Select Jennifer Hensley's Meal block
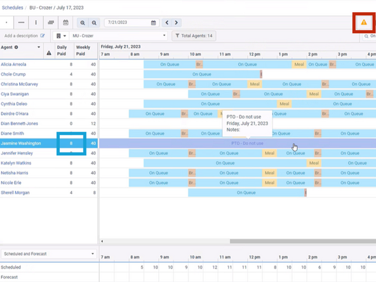376x282 pixels. (x=269, y=153)
